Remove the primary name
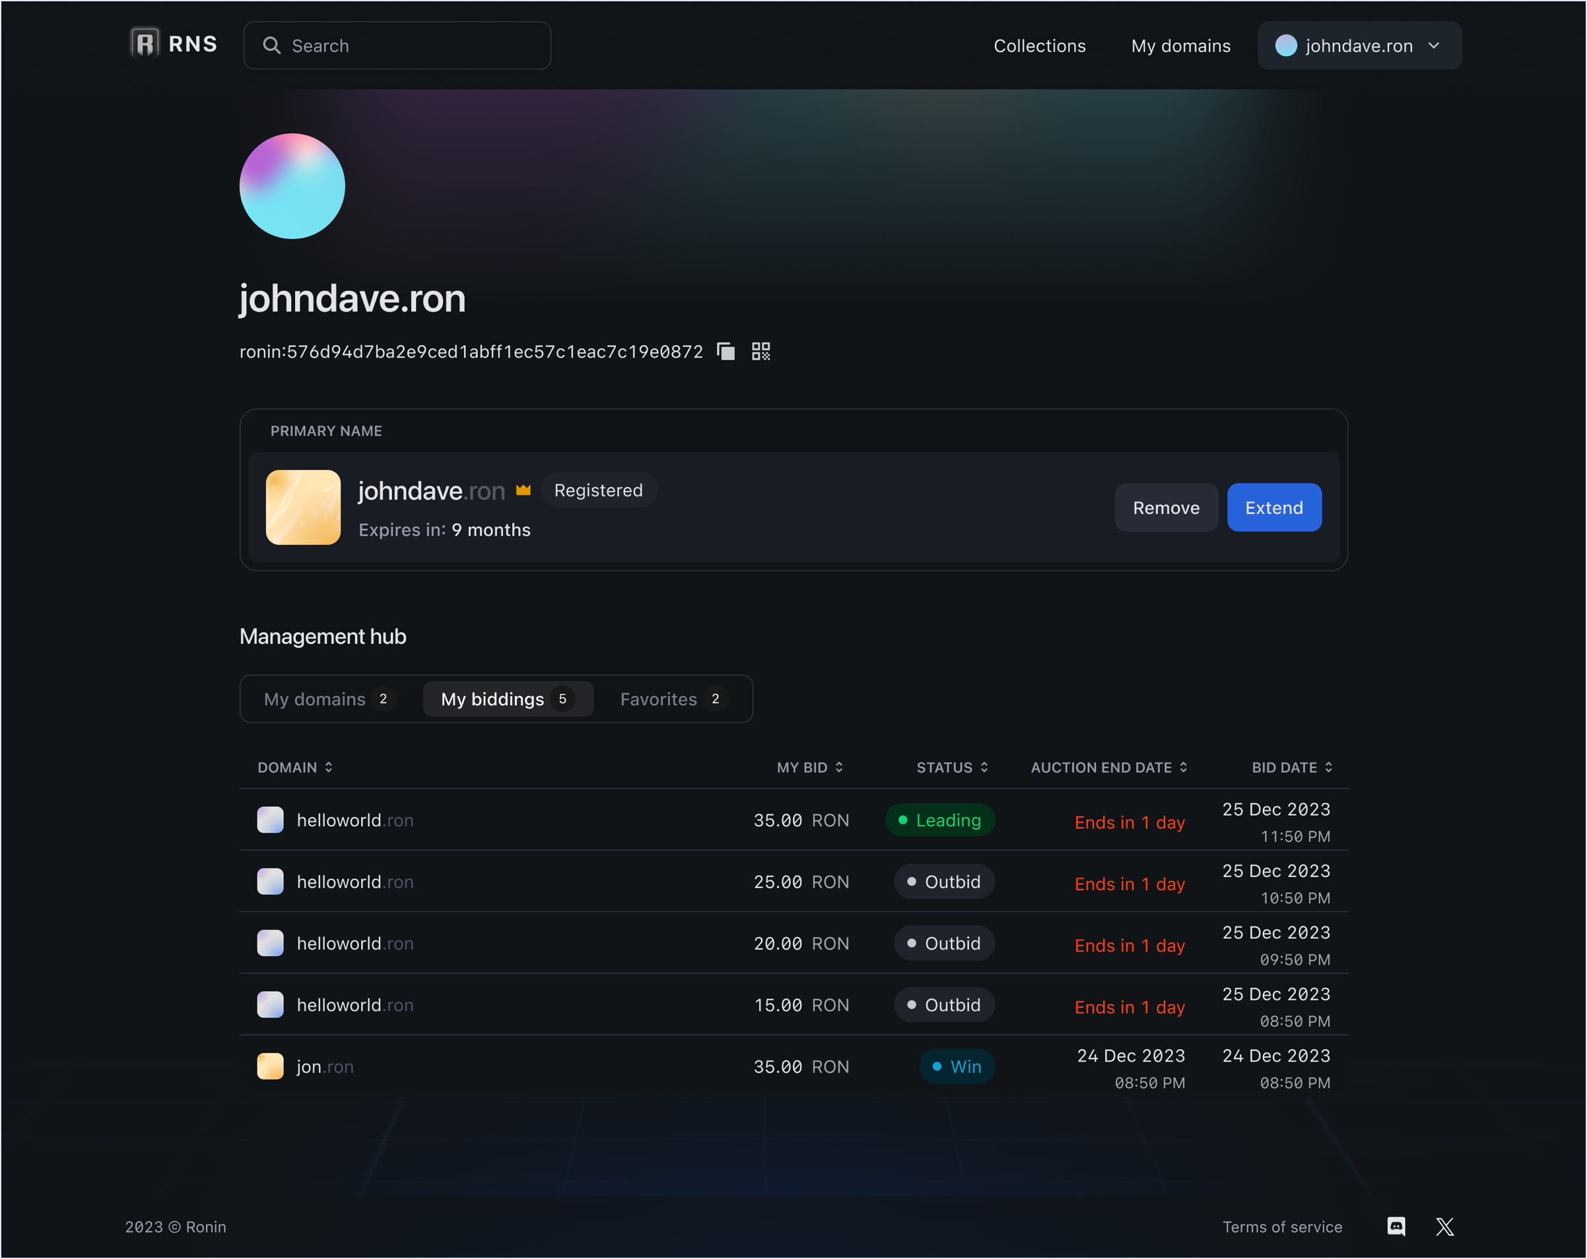This screenshot has height=1259, width=1587. (x=1165, y=507)
